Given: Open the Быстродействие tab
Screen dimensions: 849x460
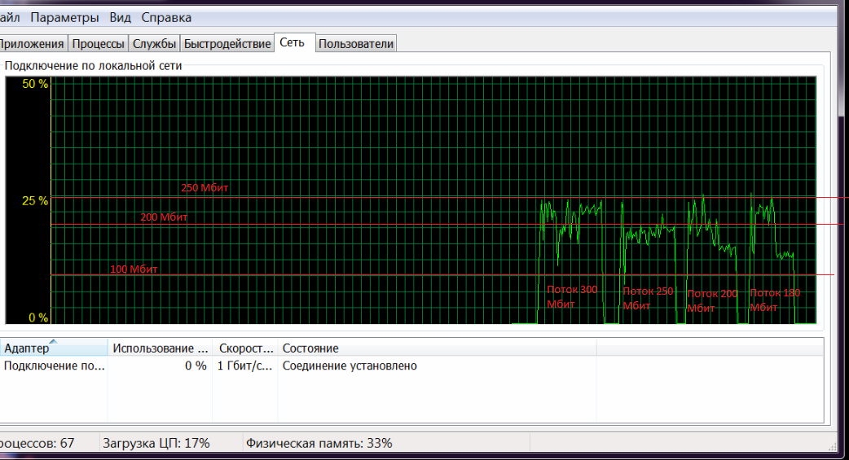Looking at the screenshot, I should pos(227,44).
